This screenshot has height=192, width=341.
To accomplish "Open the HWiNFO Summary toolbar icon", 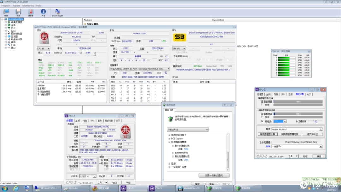I will pyautogui.click(x=6, y=12).
